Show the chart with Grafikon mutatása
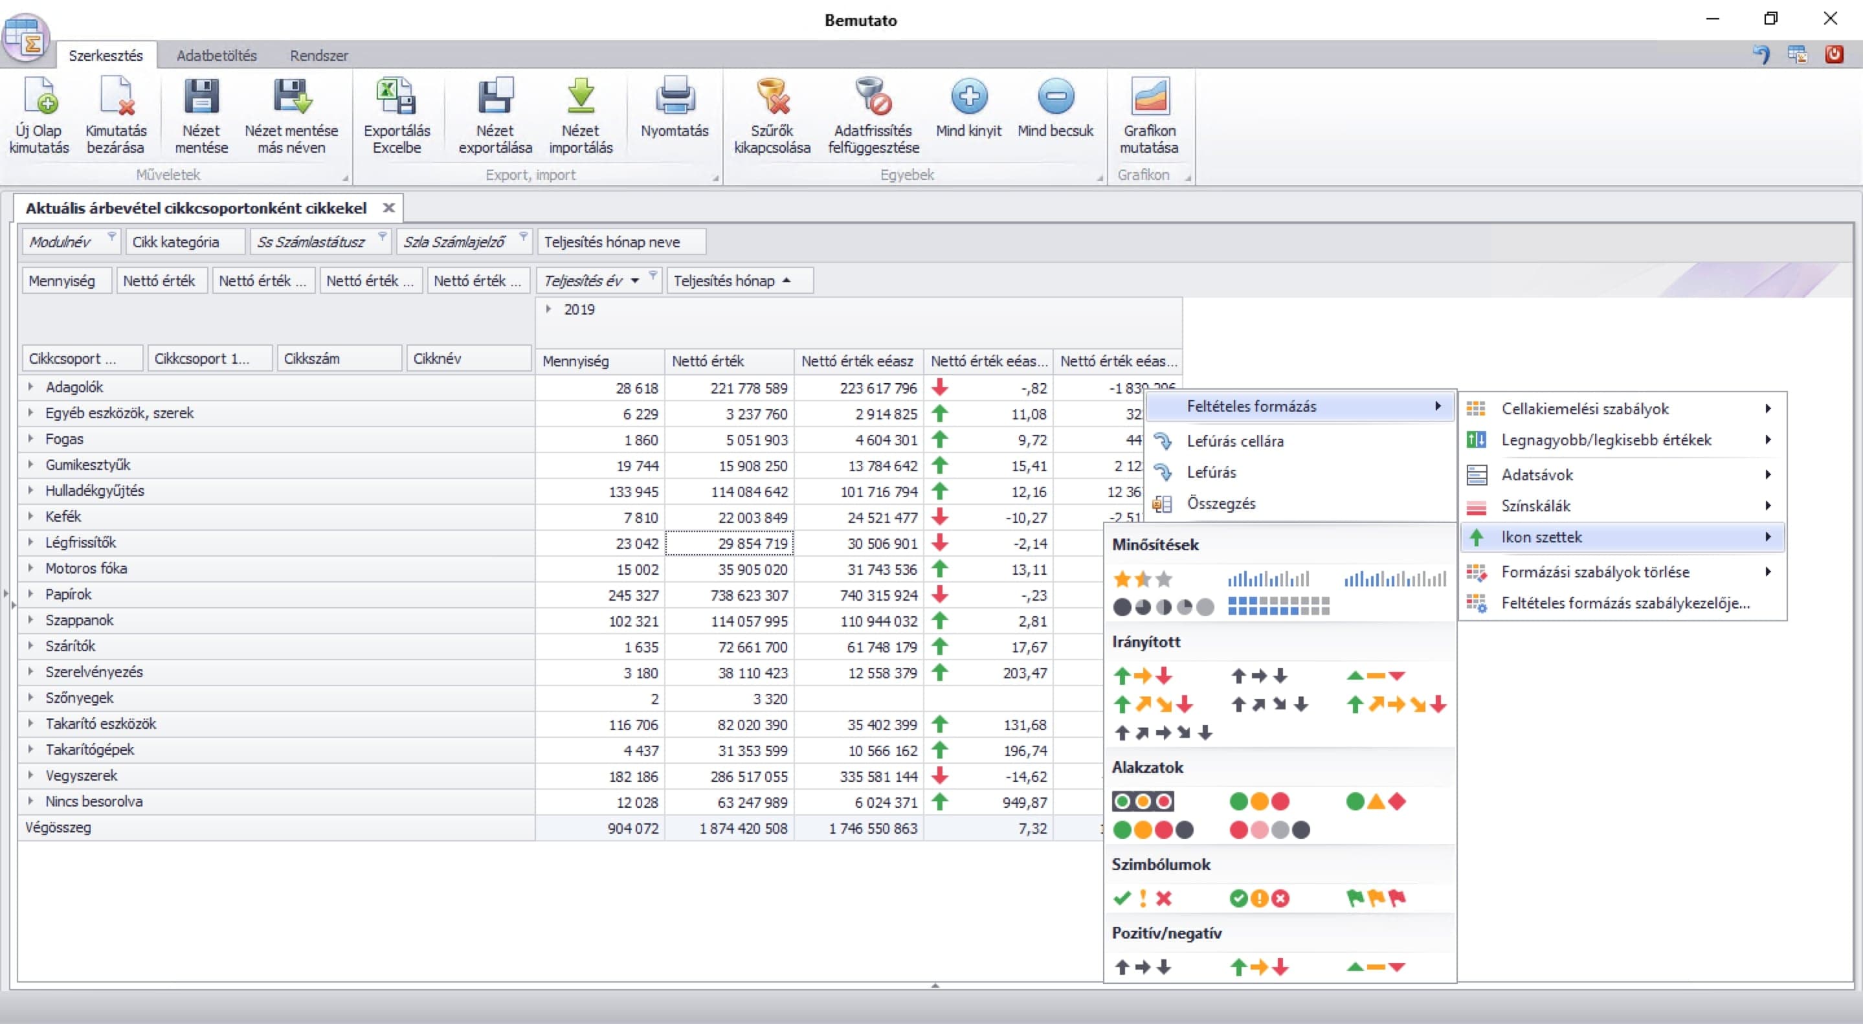Screen dimensions: 1863x1024 pos(1149,116)
